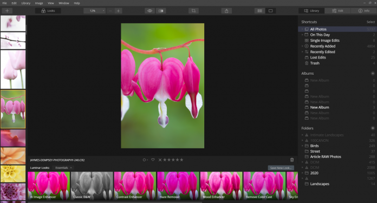
Task: Set five star rating
Action: click(181, 160)
